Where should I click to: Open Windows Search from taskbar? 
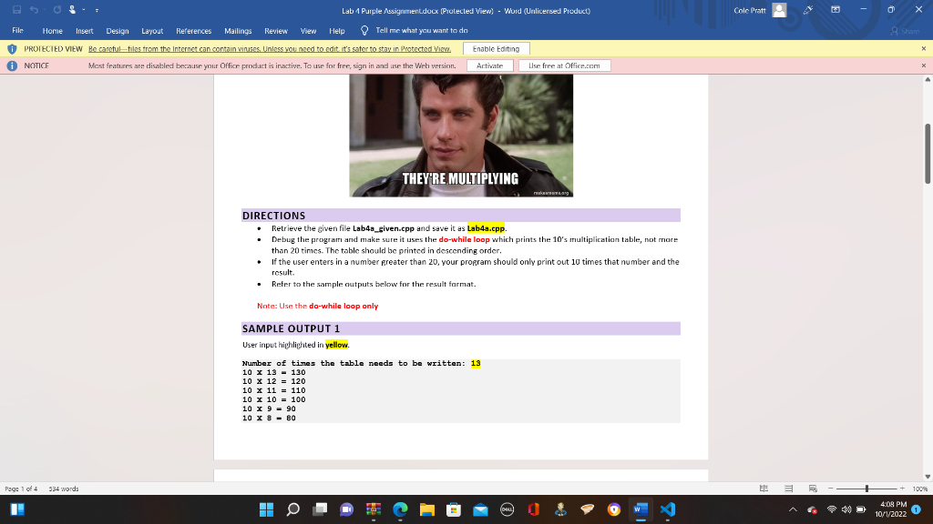293,509
